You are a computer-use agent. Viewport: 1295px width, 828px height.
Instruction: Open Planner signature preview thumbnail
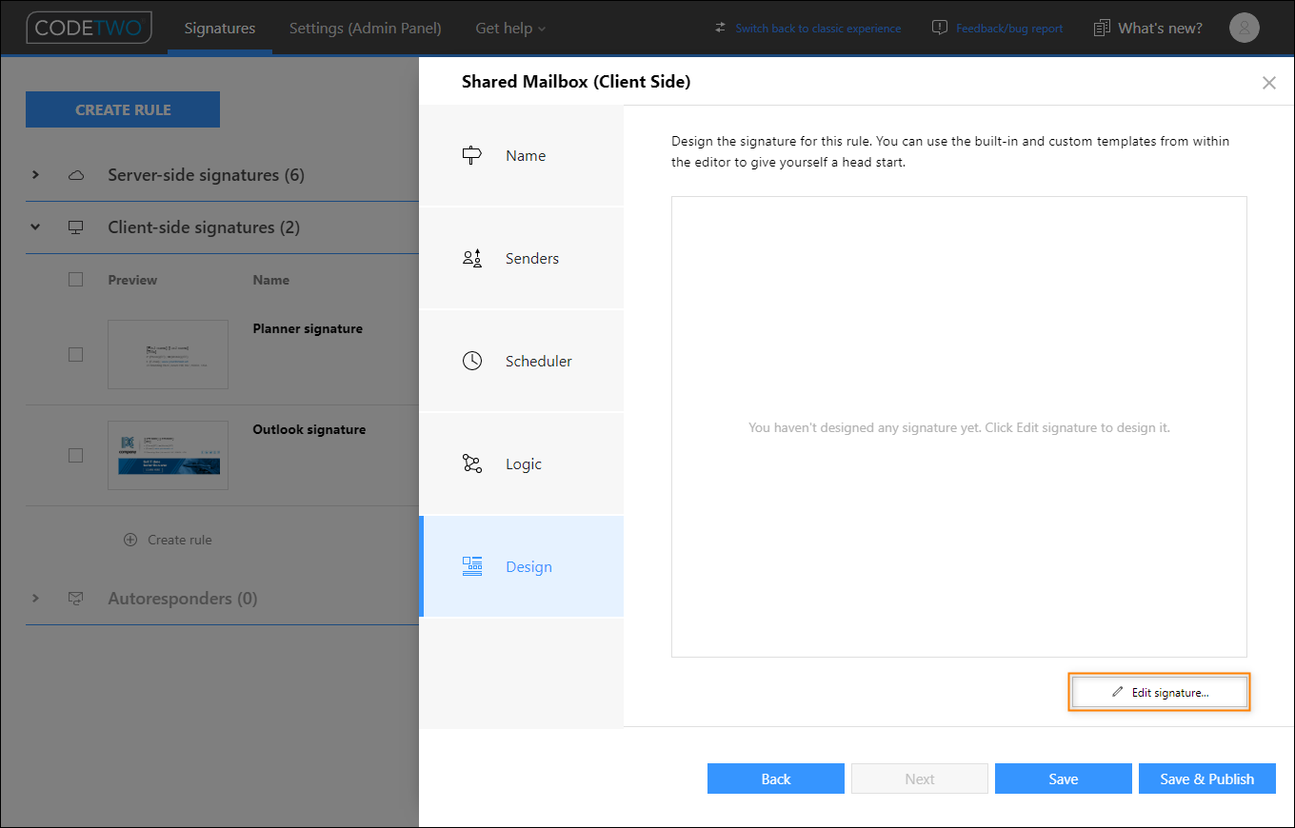[x=169, y=354]
